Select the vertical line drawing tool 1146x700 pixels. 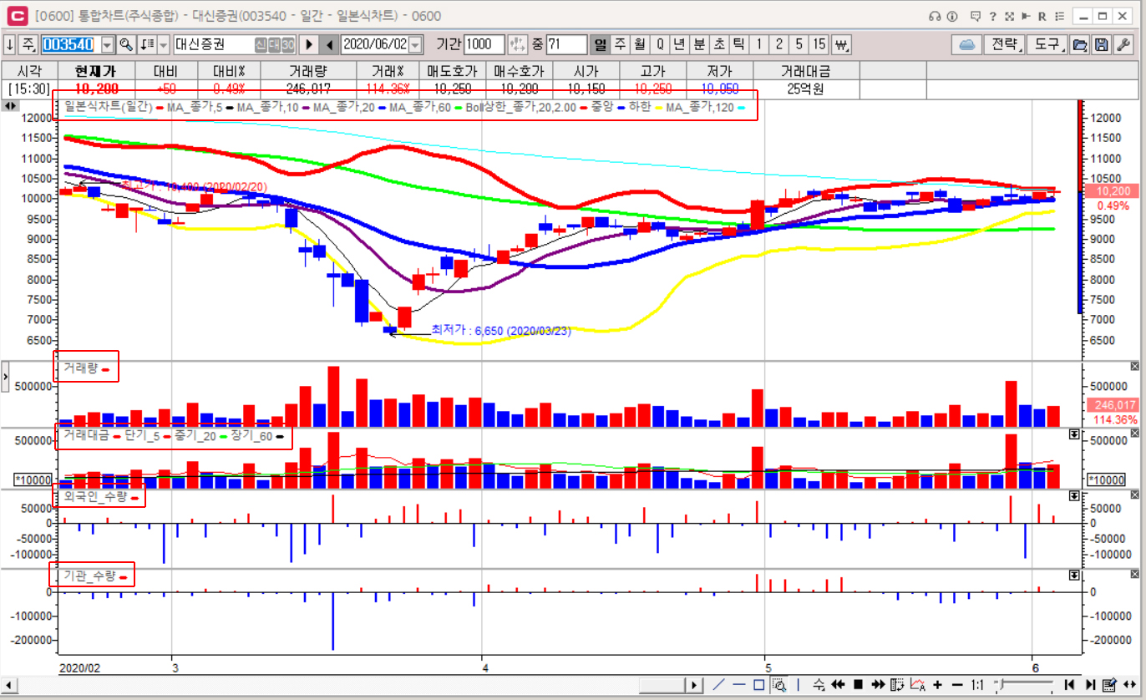pos(799,685)
